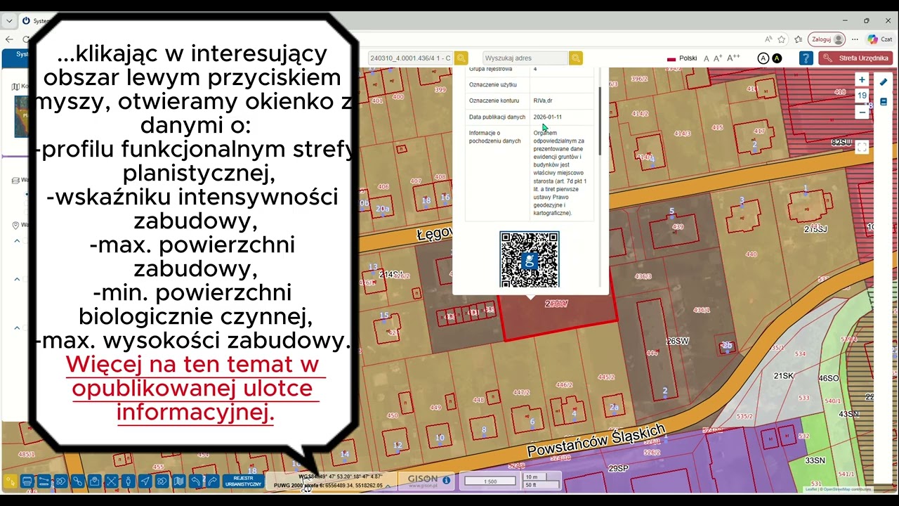Click Grupa rejestrowa row in popup
The height and width of the screenshot is (506, 899).
click(530, 70)
